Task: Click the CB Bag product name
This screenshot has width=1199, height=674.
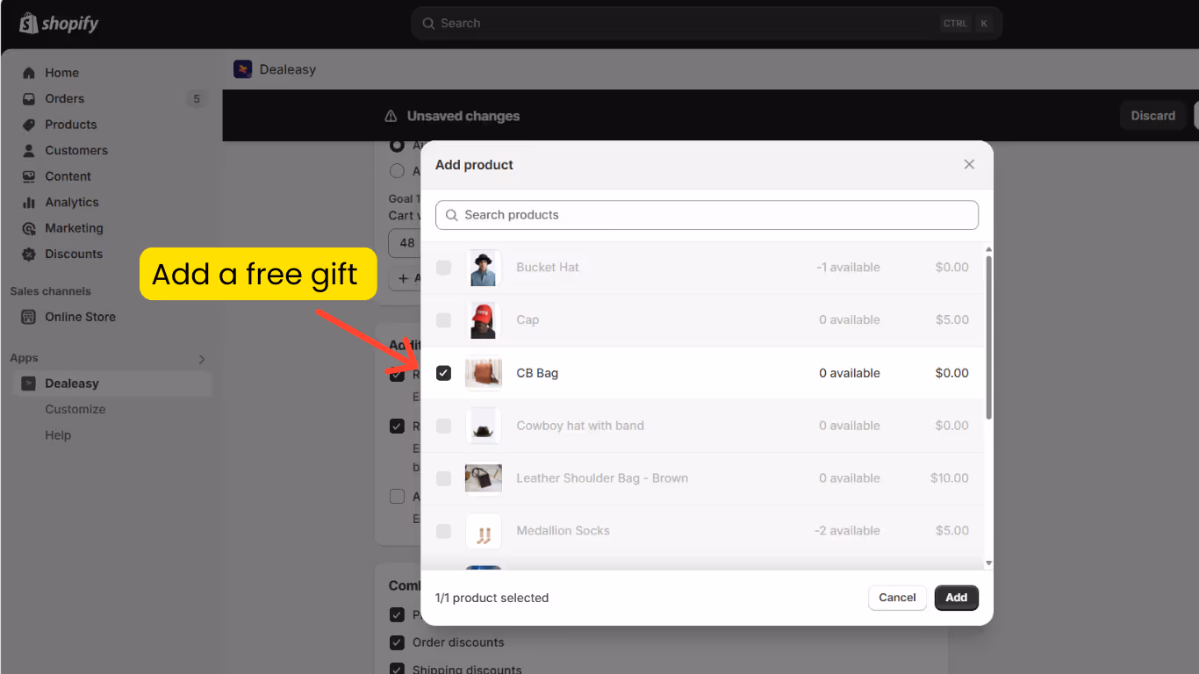Action: [x=537, y=373]
